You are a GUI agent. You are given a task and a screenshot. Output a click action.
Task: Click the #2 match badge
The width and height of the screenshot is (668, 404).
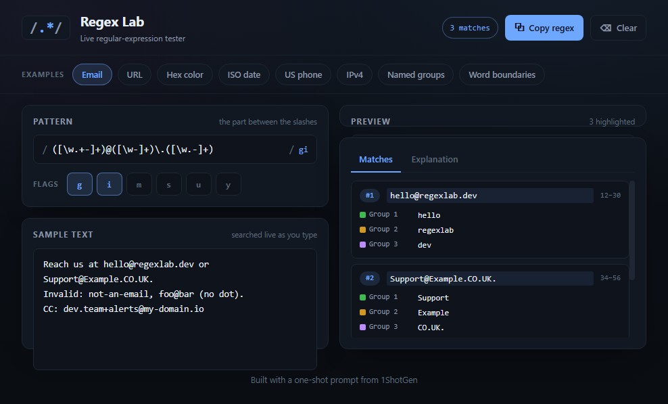pyautogui.click(x=370, y=278)
